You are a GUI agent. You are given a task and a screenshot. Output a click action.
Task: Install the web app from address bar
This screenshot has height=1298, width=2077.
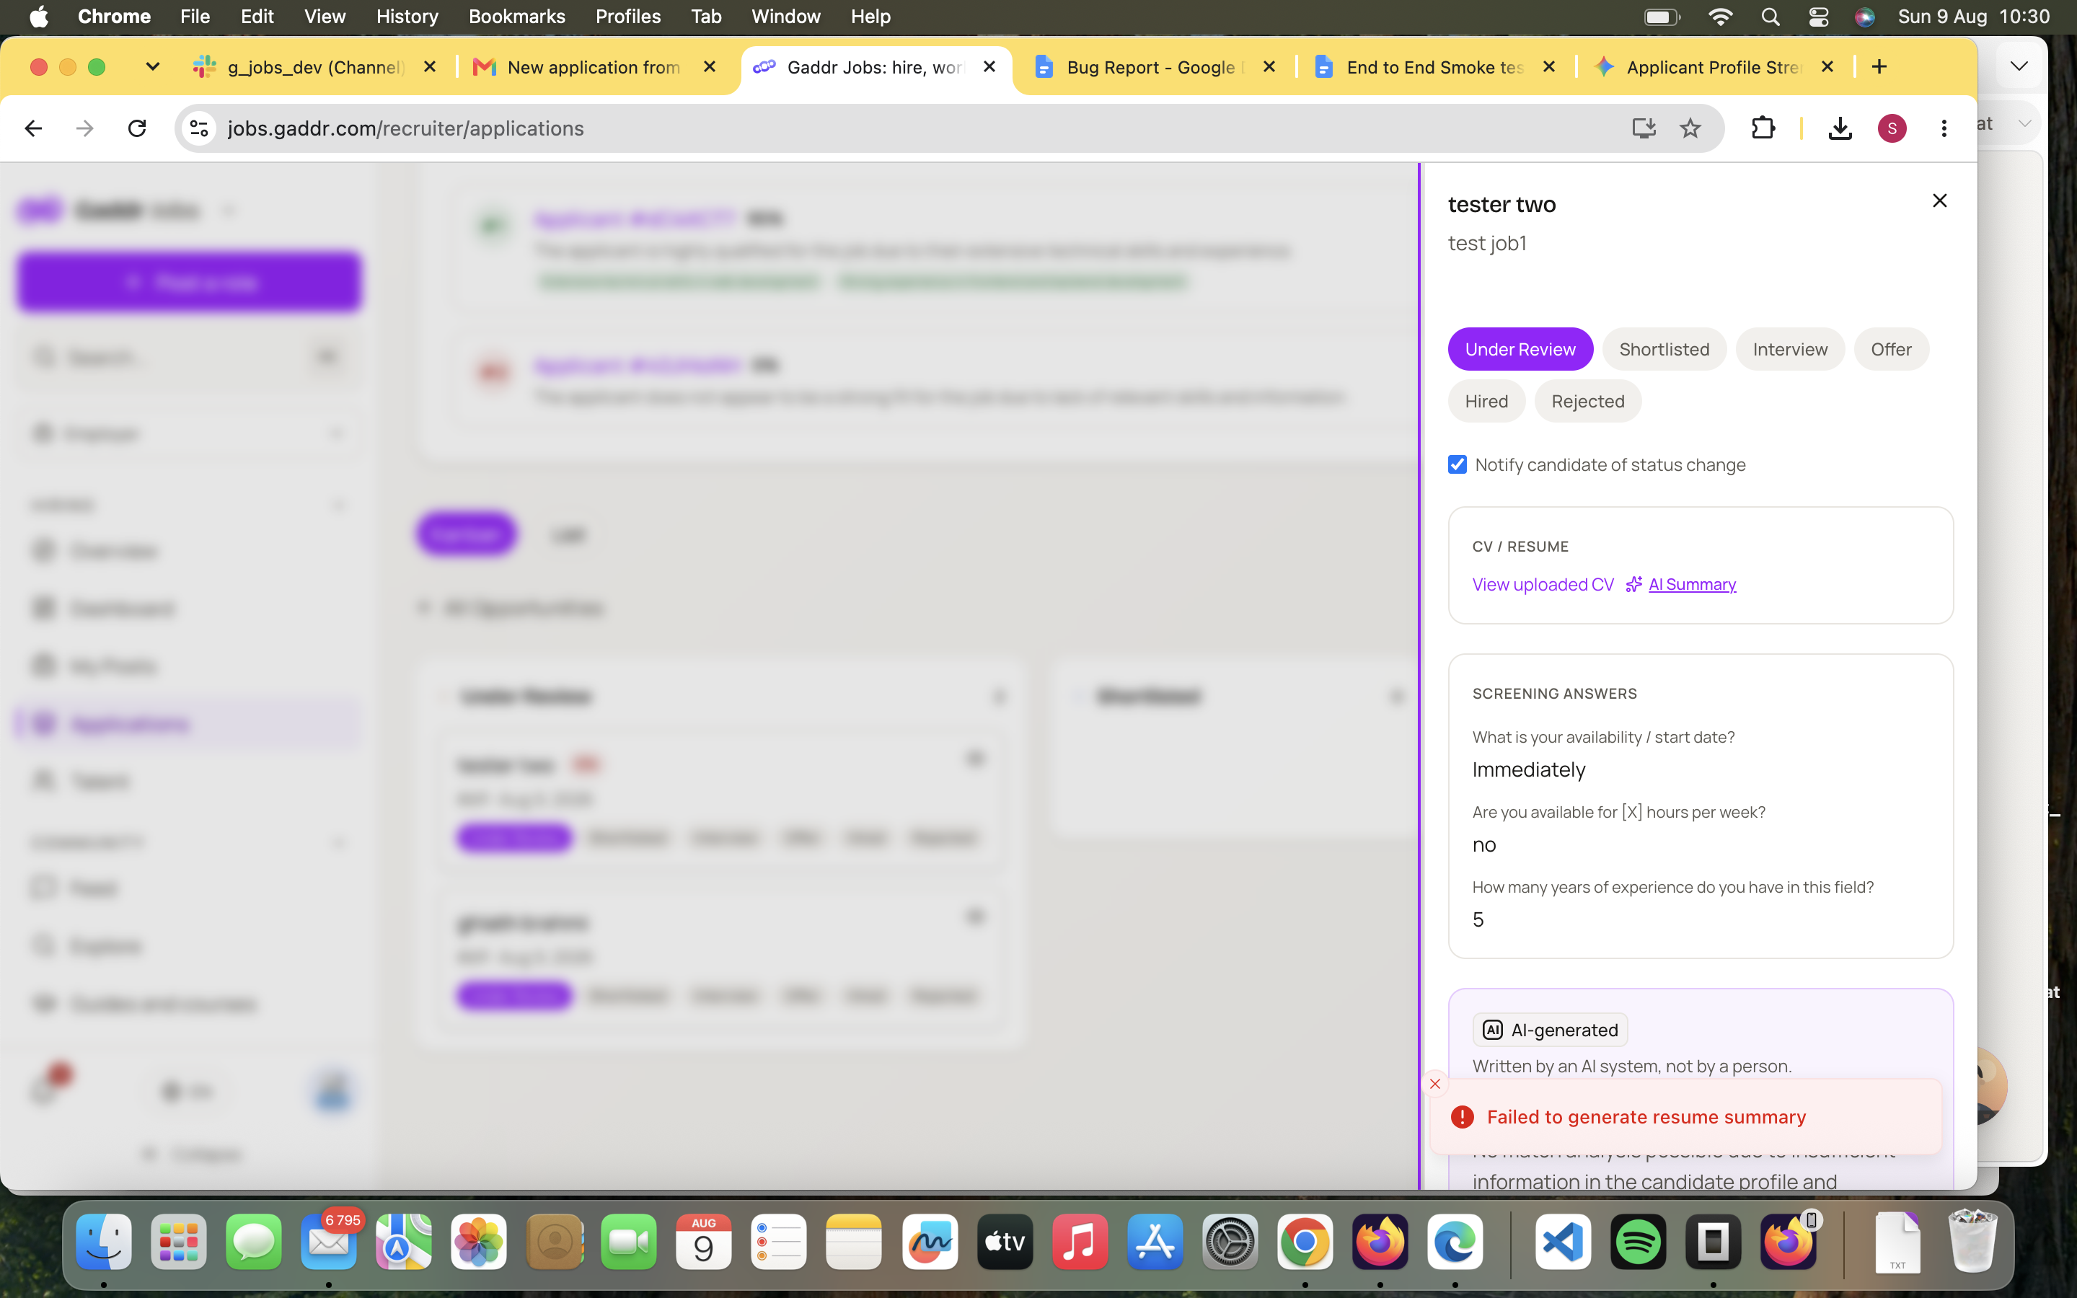coord(1643,129)
